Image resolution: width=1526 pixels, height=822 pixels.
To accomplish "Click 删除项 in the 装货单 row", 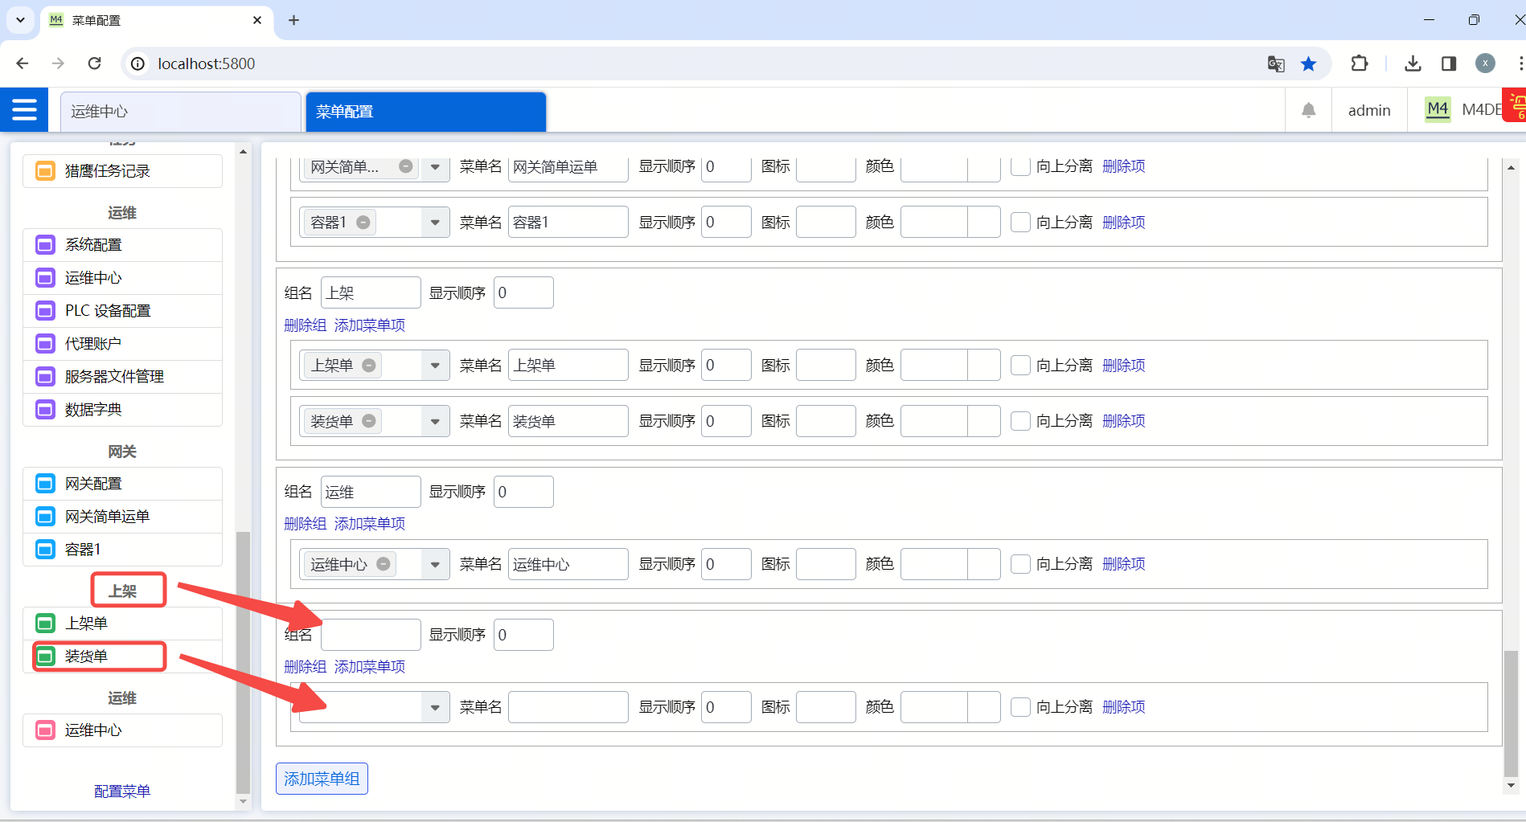I will pyautogui.click(x=1123, y=421).
